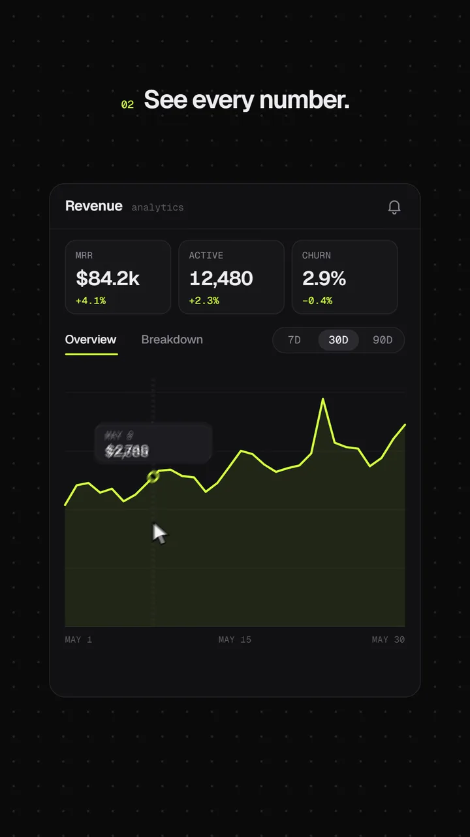Click the 02 step number label
The height and width of the screenshot is (837, 470).
pos(127,105)
